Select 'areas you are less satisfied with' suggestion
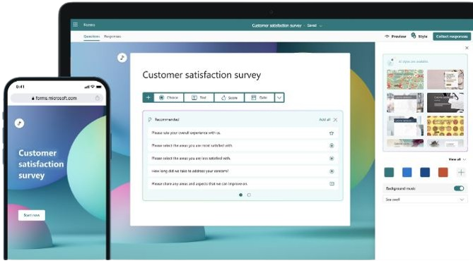The width and height of the screenshot is (473, 263). click(243, 158)
